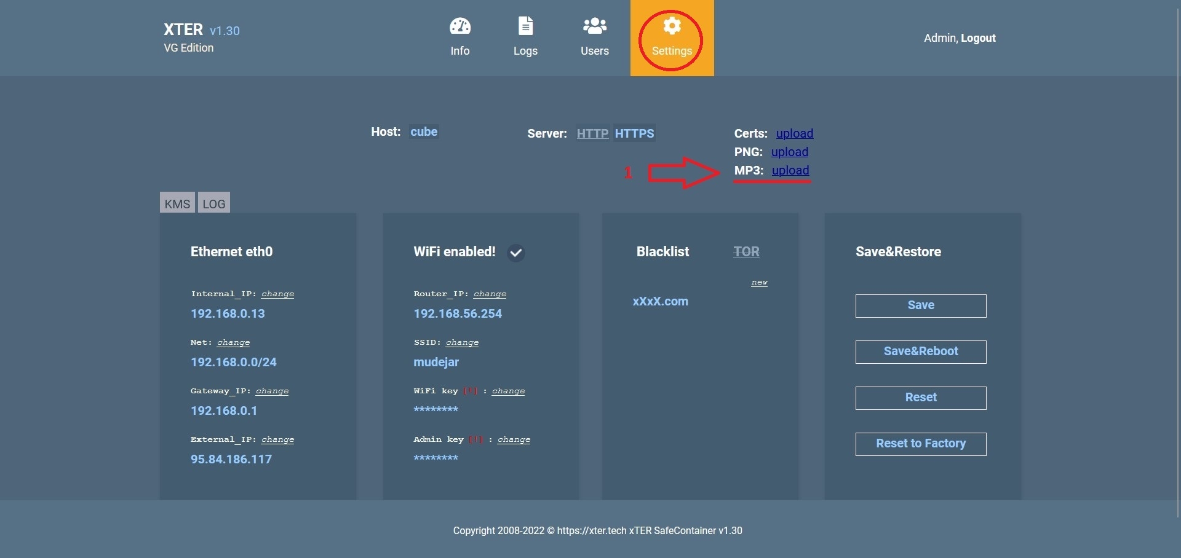The height and width of the screenshot is (558, 1181).
Task: Select HTTPS server mode
Action: [x=634, y=133]
